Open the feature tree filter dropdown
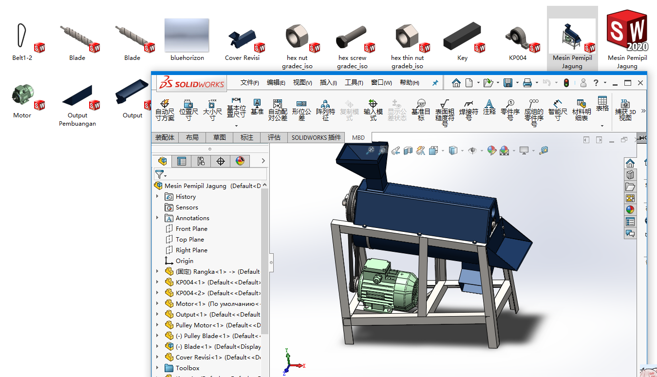657x377 pixels. tap(161, 174)
